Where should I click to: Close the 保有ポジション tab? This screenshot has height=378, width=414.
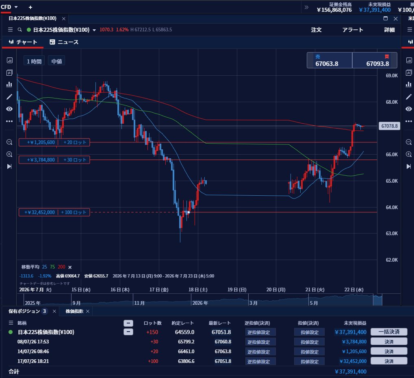click(x=54, y=311)
